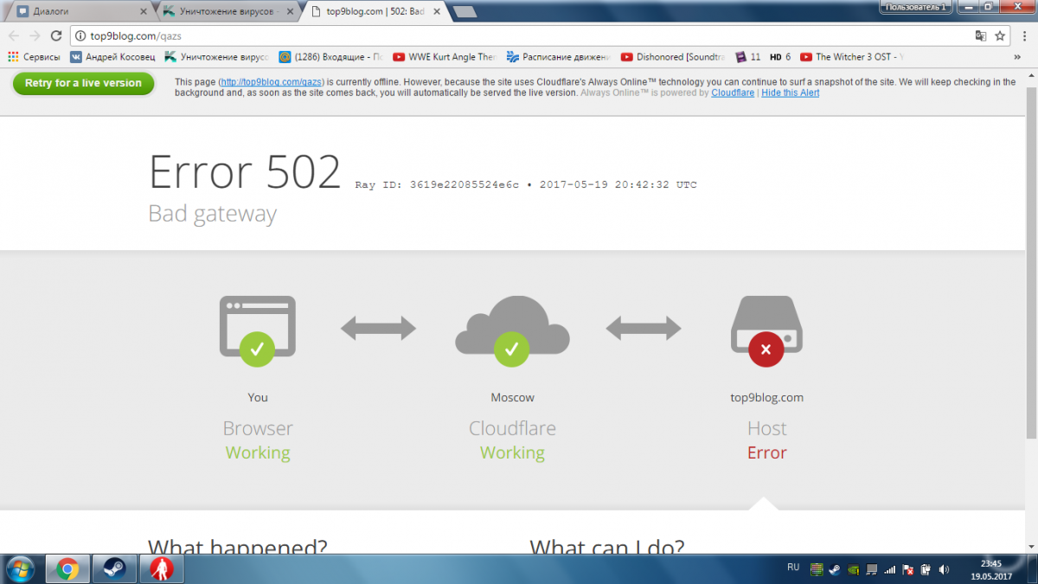The height and width of the screenshot is (584, 1038).
Task: Open the HD 6 bookmark
Action: (x=780, y=57)
